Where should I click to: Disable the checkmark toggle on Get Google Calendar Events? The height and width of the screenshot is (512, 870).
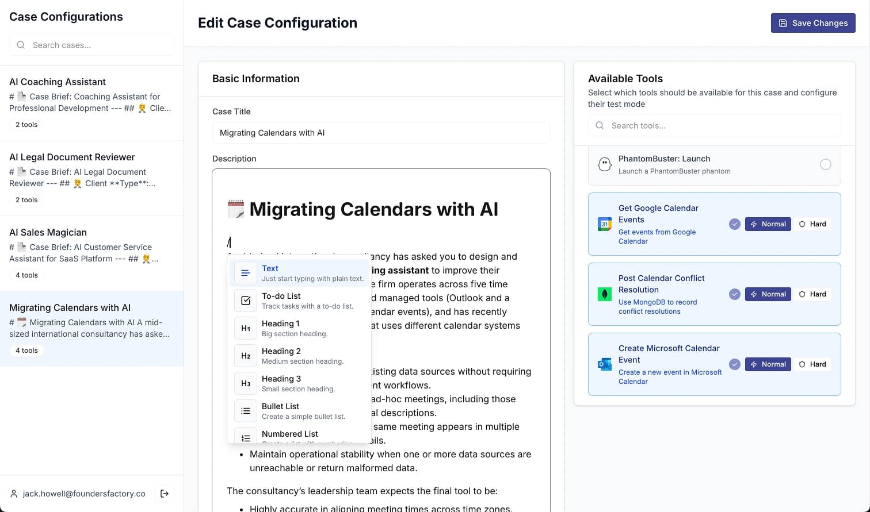[734, 224]
